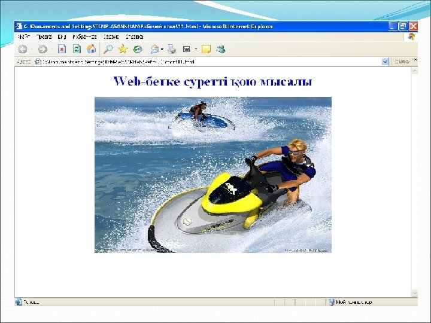Stop page loading with the red X icon
The width and height of the screenshot is (431, 323).
pos(62,49)
